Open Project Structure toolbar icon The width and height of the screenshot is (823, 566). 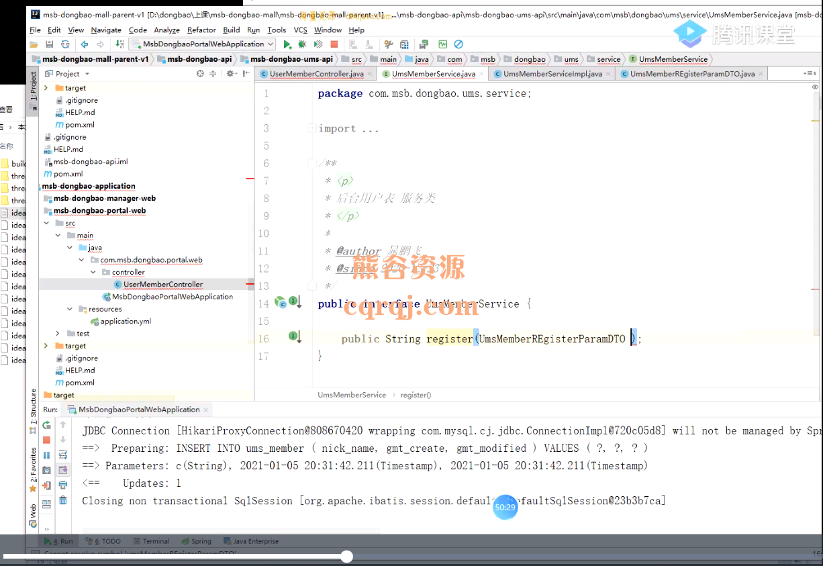point(404,44)
